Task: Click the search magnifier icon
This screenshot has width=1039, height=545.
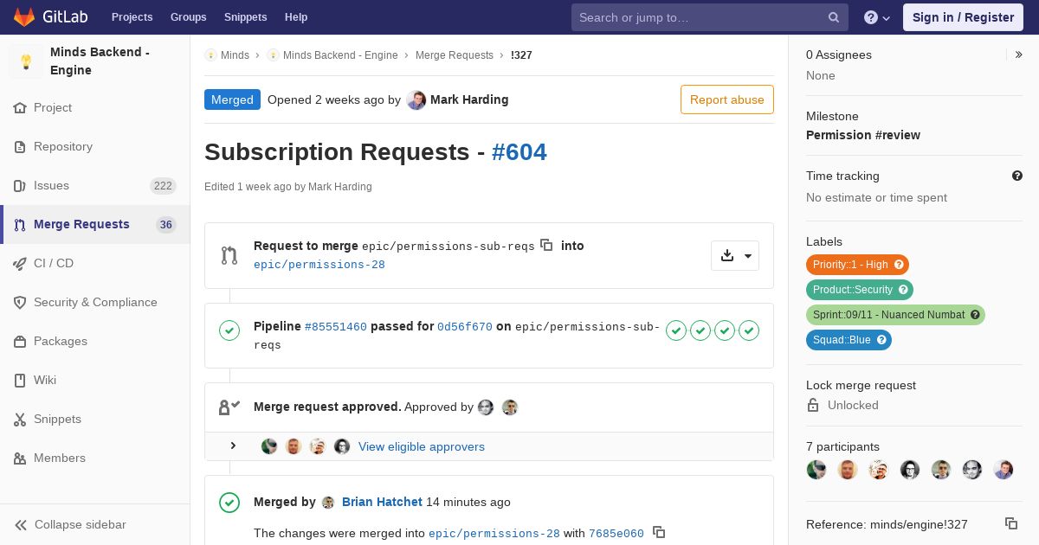Action: 834,17
